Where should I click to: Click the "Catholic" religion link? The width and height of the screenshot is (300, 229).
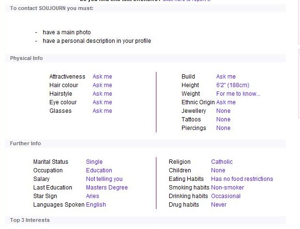coord(222,162)
